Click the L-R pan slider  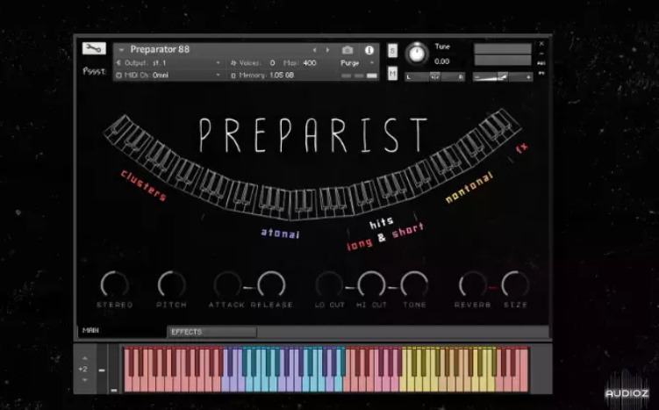[435, 76]
